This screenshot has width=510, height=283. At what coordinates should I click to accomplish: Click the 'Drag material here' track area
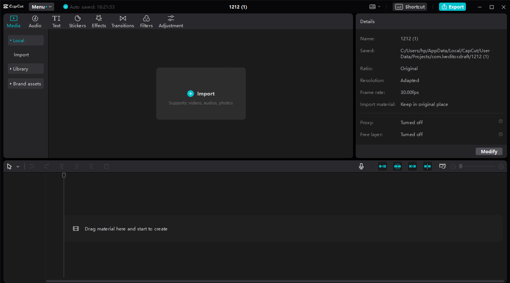tap(283, 228)
